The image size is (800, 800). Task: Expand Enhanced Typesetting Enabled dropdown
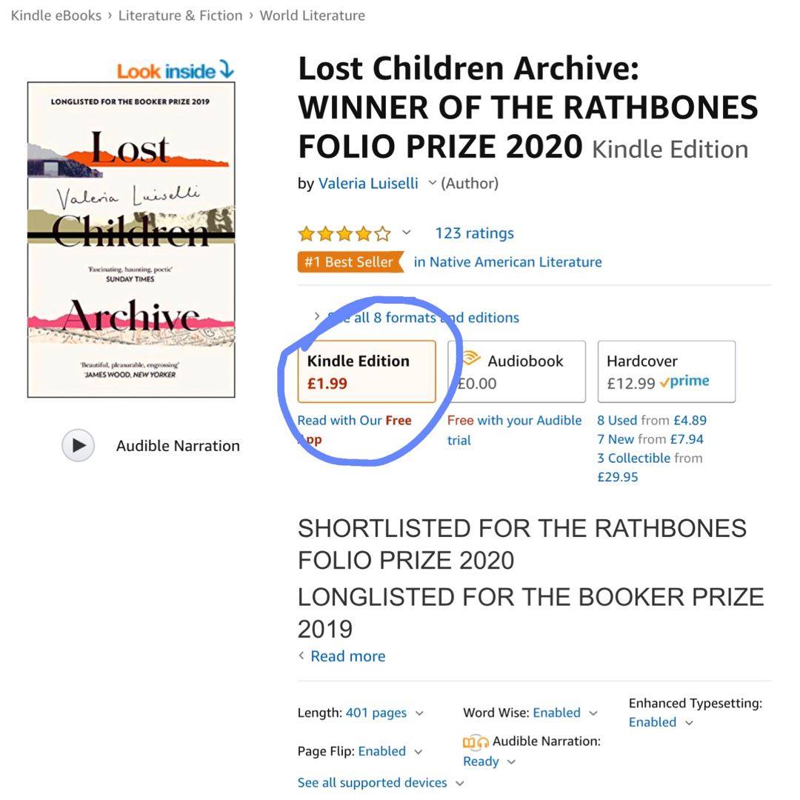(x=689, y=723)
